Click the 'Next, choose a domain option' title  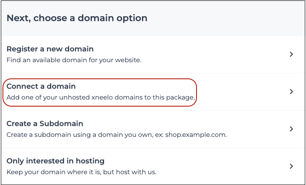click(x=77, y=18)
